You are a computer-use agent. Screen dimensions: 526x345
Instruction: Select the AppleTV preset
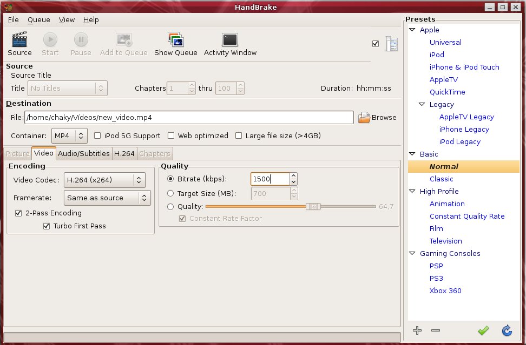[x=444, y=80]
